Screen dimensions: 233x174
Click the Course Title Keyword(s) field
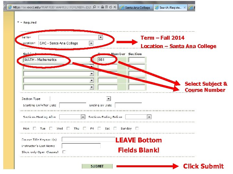[x=89, y=140]
